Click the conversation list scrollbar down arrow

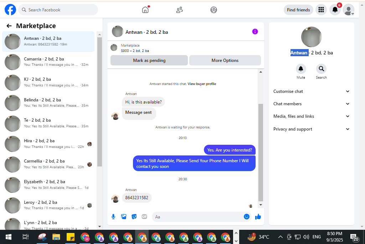pyautogui.click(x=100, y=226)
